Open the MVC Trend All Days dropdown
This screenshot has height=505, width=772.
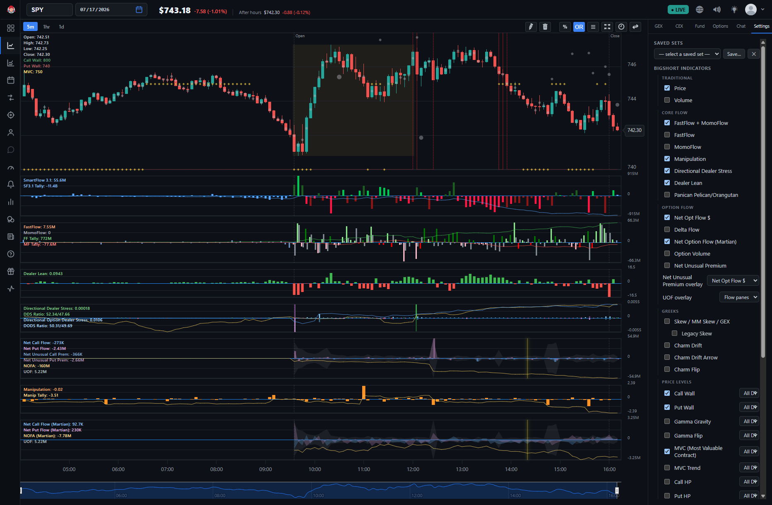coord(749,468)
